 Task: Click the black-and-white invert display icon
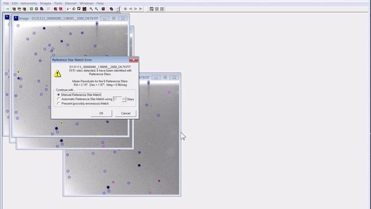click(79, 9)
